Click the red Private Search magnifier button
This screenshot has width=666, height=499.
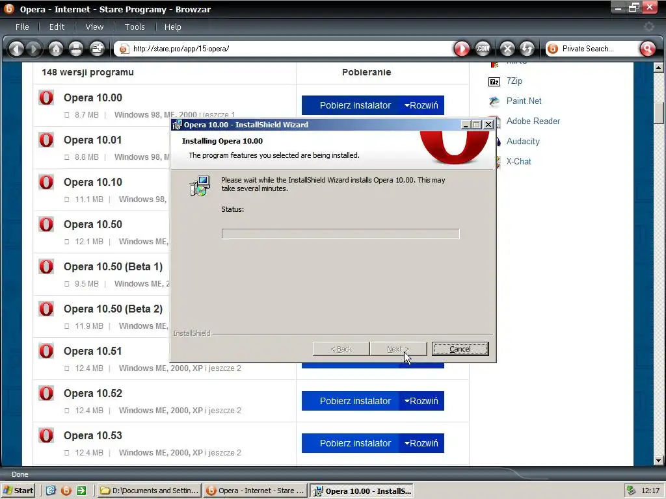tap(647, 49)
